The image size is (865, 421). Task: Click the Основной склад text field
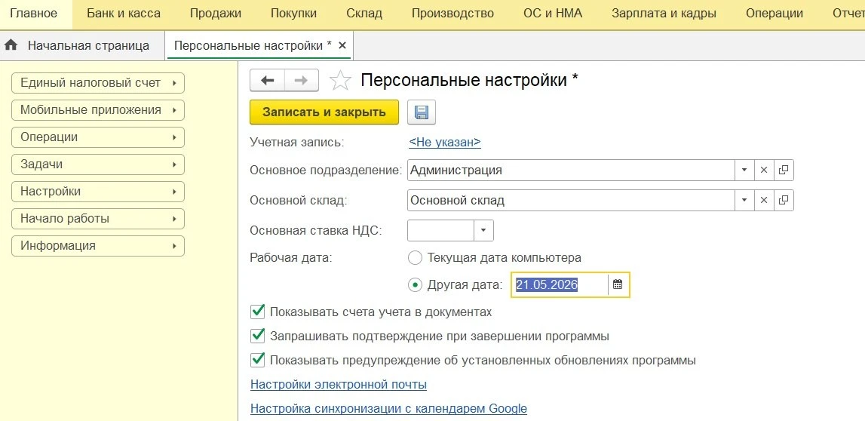tap(571, 200)
